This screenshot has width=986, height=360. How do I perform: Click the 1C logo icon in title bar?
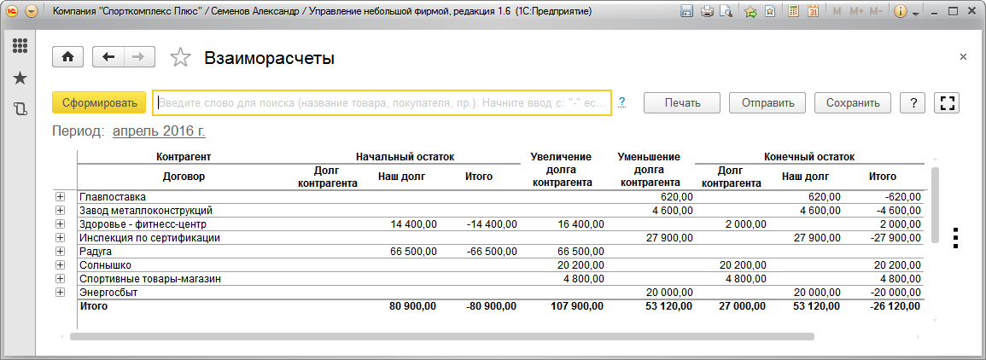coord(12,11)
